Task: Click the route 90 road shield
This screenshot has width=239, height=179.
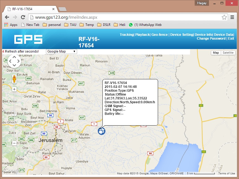Action: point(150,153)
